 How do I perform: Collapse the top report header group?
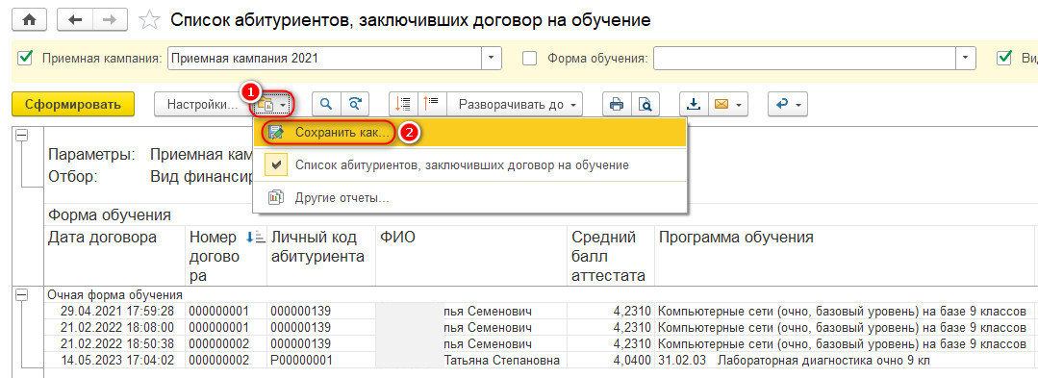pyautogui.click(x=22, y=135)
